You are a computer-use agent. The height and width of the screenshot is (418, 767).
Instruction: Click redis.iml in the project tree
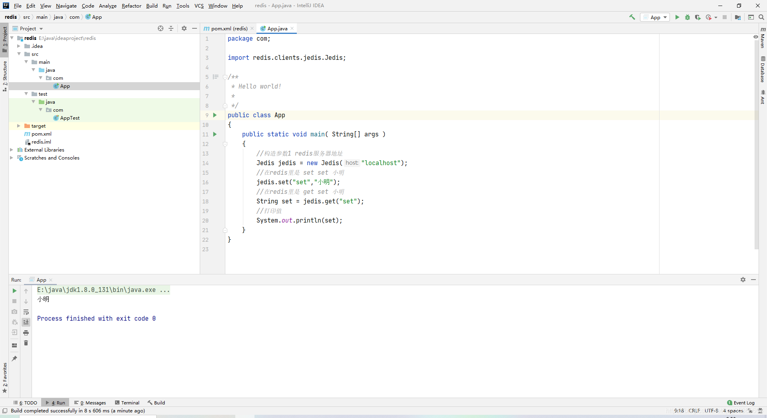41,142
